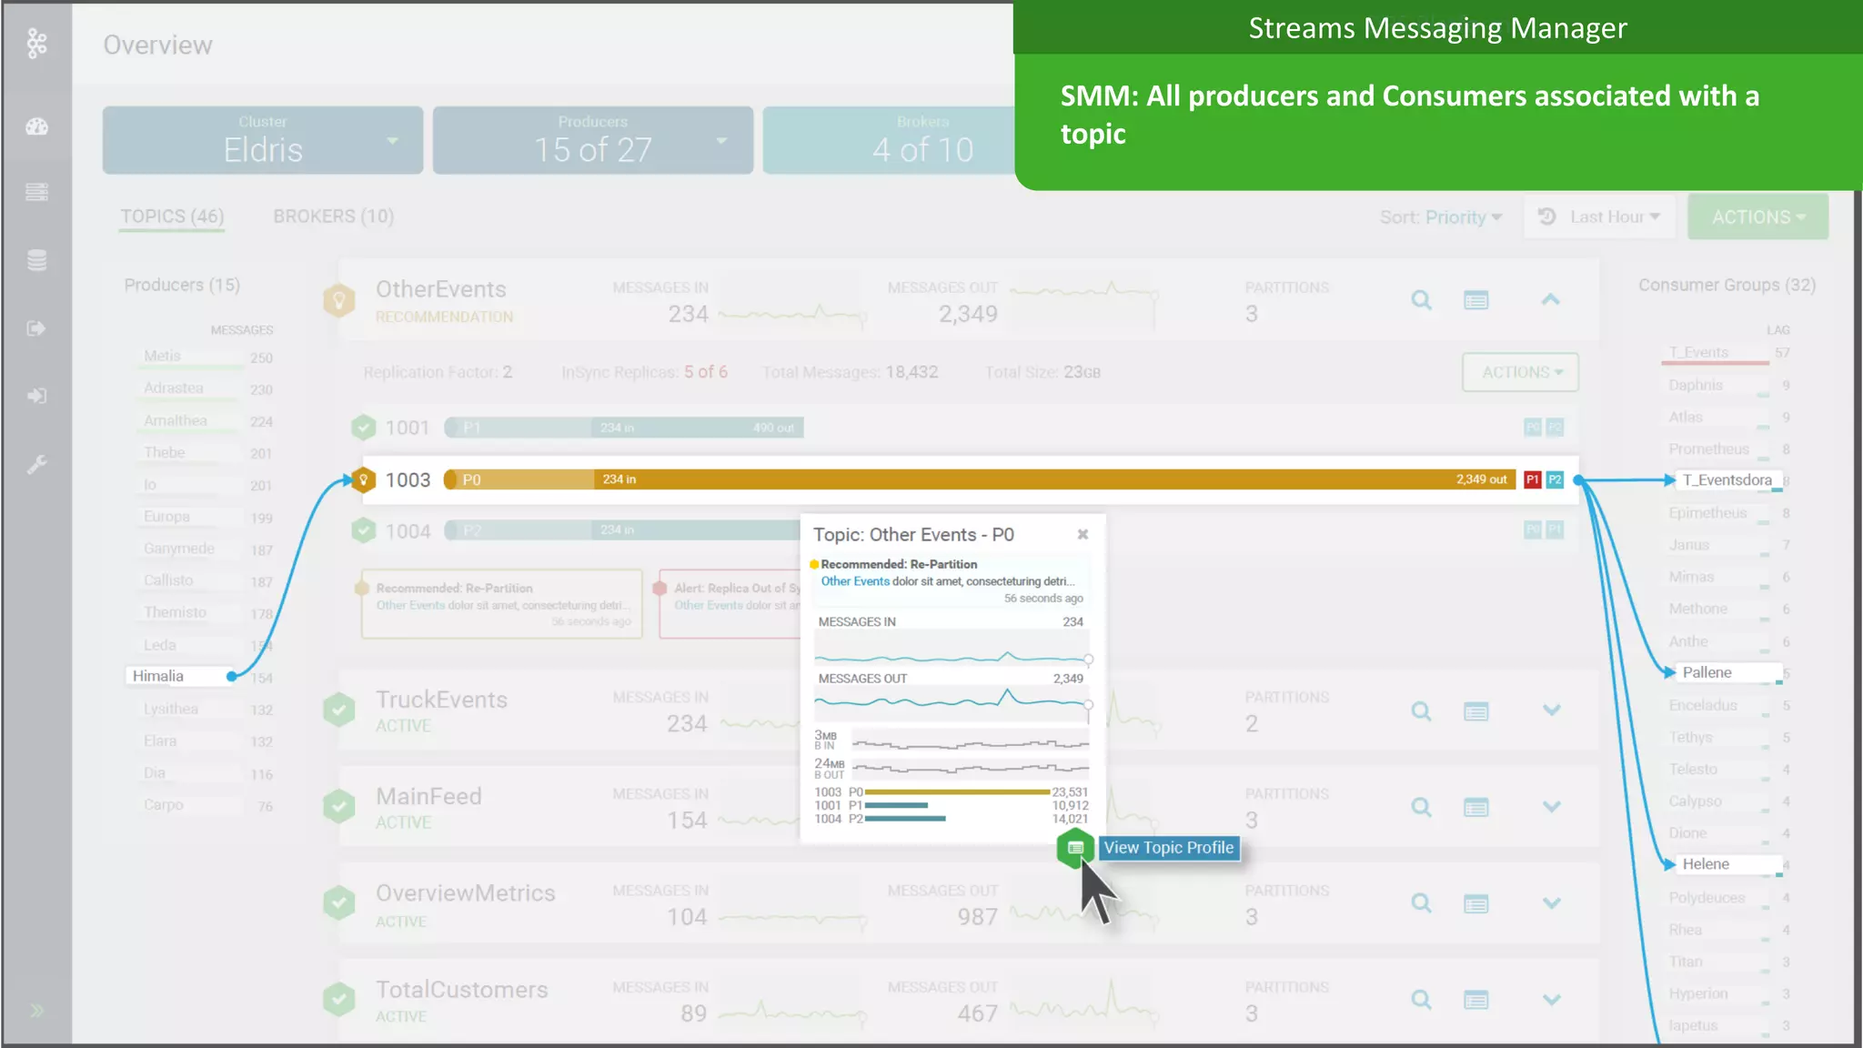Click the P1 partition bar for broker 1001
This screenshot has width=1863, height=1048.
[x=624, y=428]
